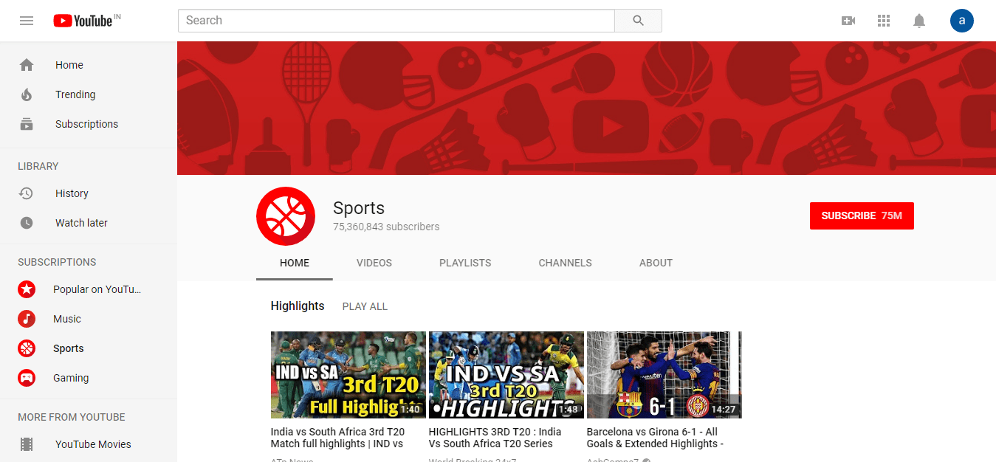The width and height of the screenshot is (996, 462).
Task: Click the hamburger menu icon
Action: point(27,20)
